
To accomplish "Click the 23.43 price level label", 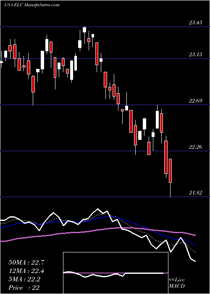I will point(196,23).
